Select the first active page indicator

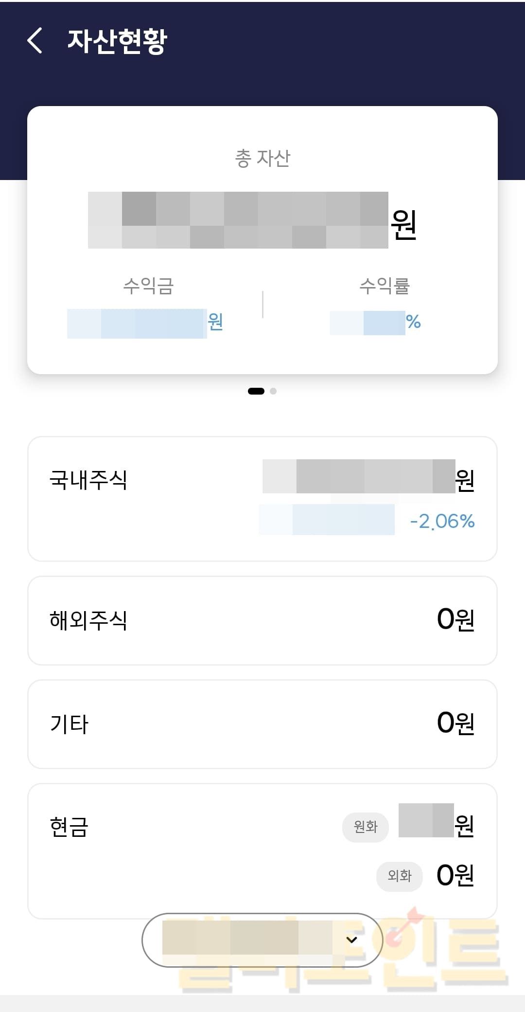click(256, 391)
